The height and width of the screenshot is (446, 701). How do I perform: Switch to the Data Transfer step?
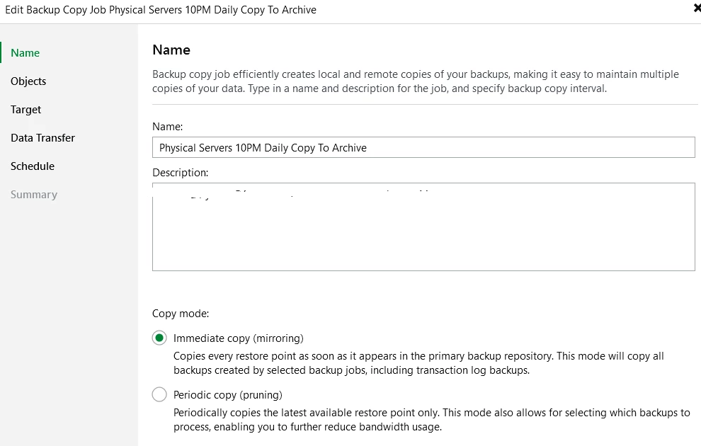(42, 138)
